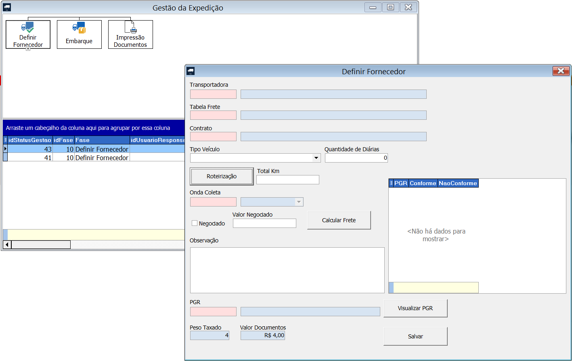The width and height of the screenshot is (572, 361).
Task: Sort by the Conforme column header
Action: pyautogui.click(x=423, y=183)
